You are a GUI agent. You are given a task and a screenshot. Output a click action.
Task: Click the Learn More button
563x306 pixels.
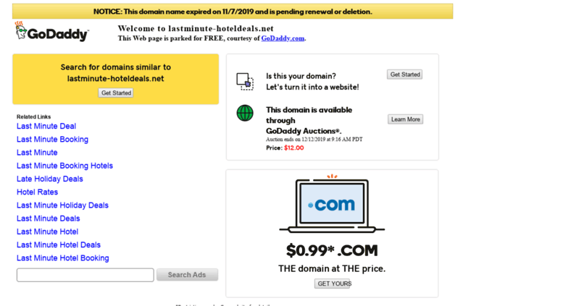[405, 119]
